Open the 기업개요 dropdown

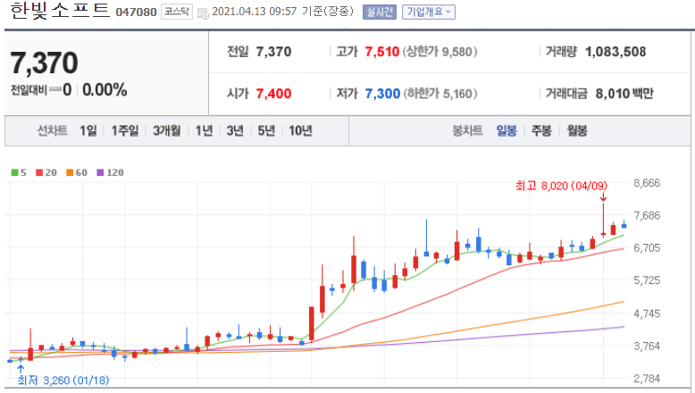coord(429,12)
